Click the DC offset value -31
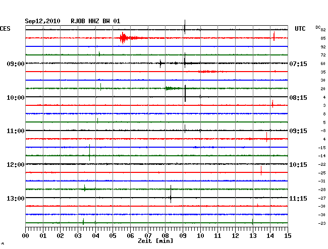The image size is (328, 249). tap(322, 181)
